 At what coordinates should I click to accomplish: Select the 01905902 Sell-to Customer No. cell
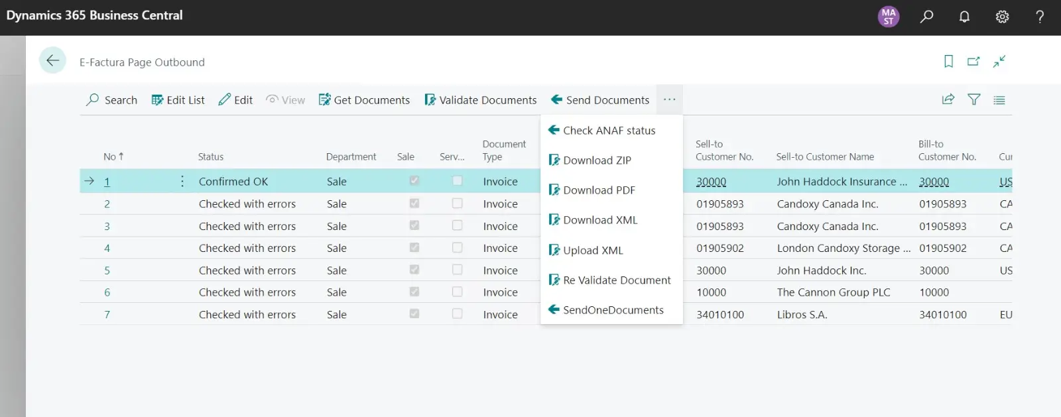(720, 248)
